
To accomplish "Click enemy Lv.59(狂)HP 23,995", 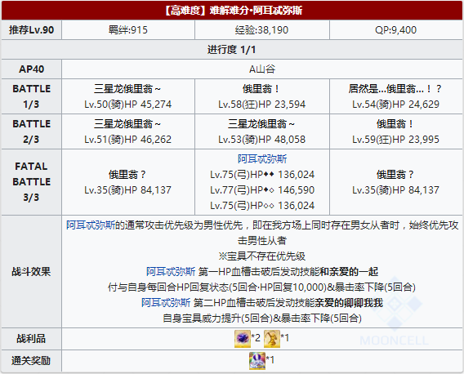I will click(x=395, y=140).
